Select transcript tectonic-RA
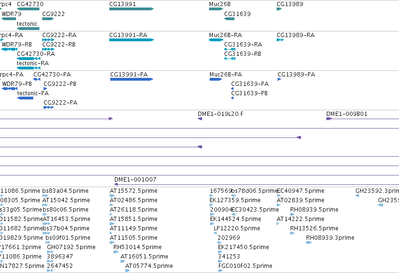 point(32,63)
